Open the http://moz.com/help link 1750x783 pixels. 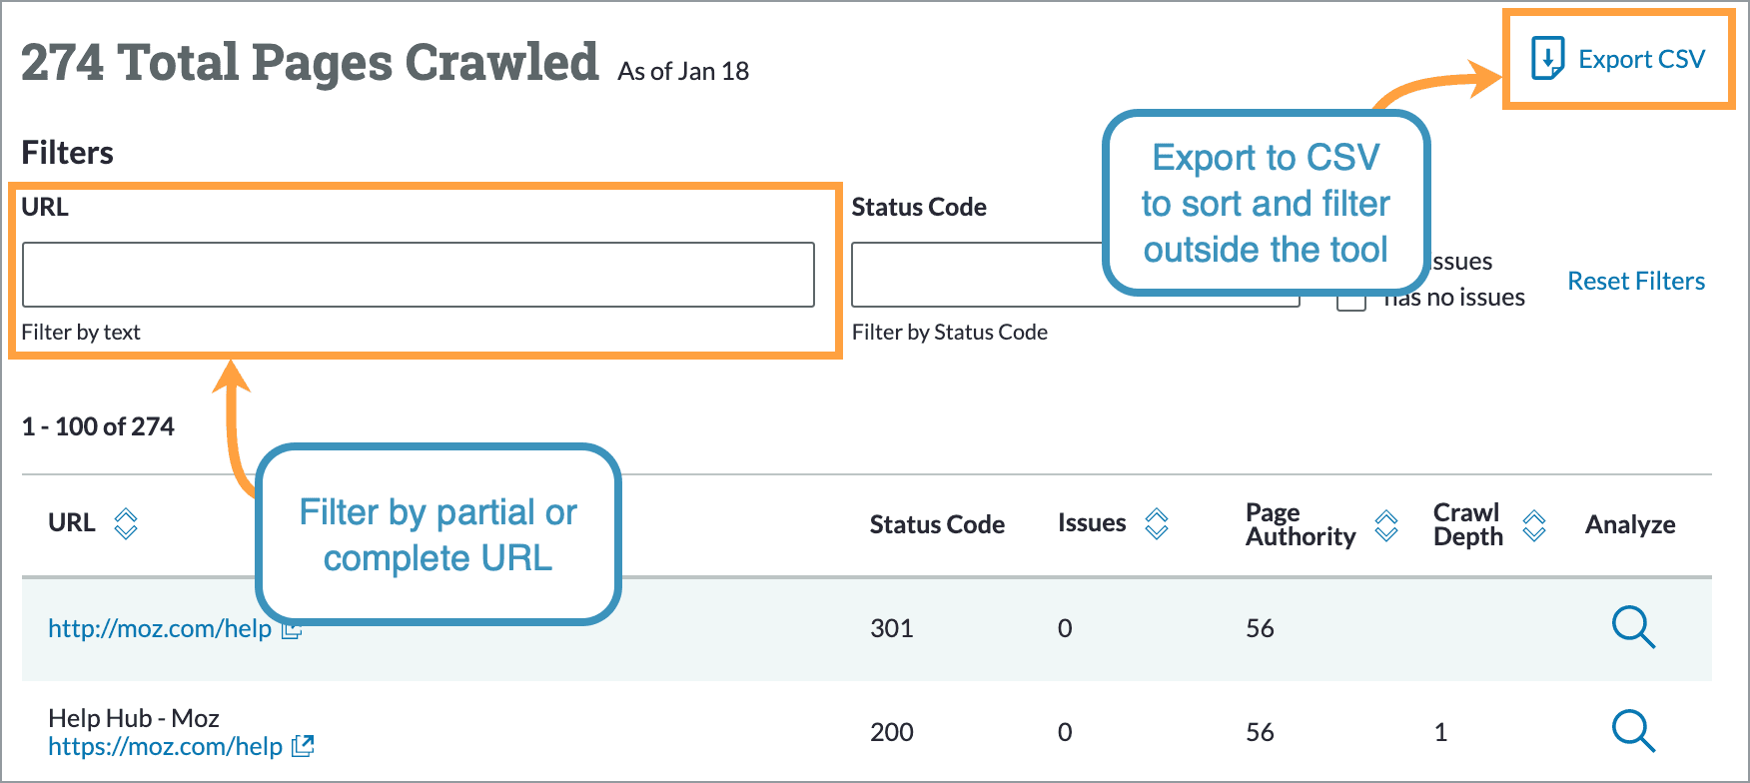click(160, 629)
